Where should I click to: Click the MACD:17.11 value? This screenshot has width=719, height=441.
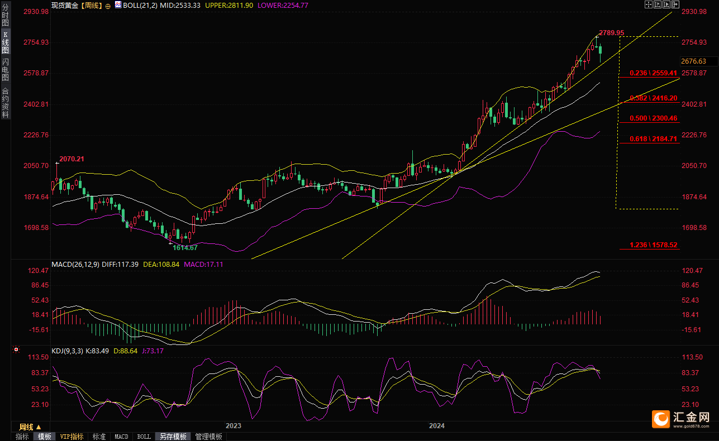pyautogui.click(x=203, y=264)
